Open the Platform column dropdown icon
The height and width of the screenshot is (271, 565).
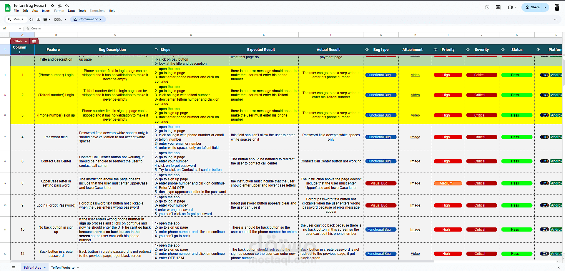tap(538, 50)
